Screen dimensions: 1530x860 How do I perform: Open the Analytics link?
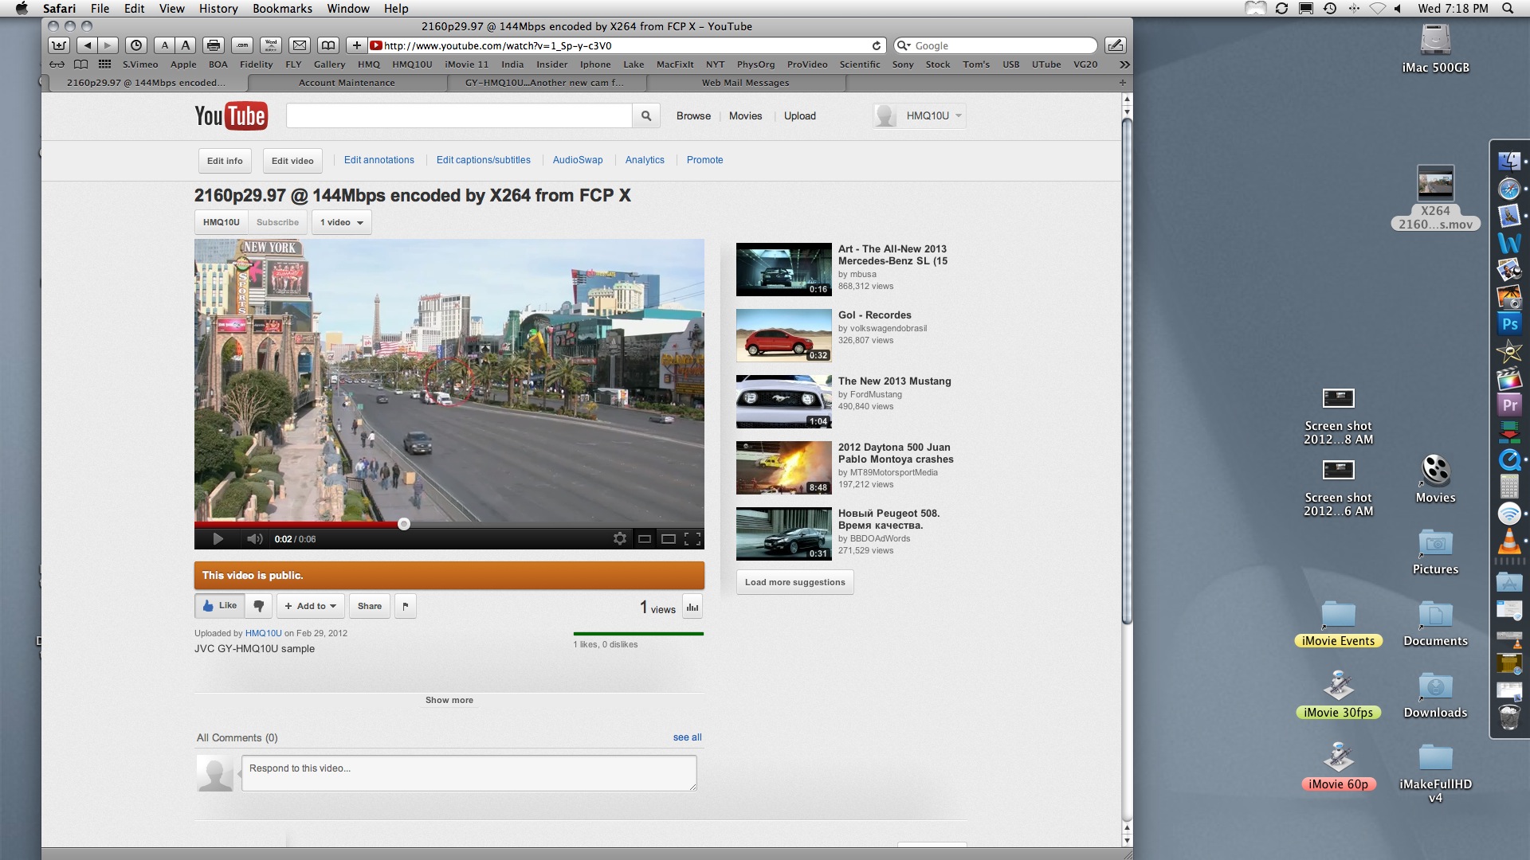pos(645,160)
